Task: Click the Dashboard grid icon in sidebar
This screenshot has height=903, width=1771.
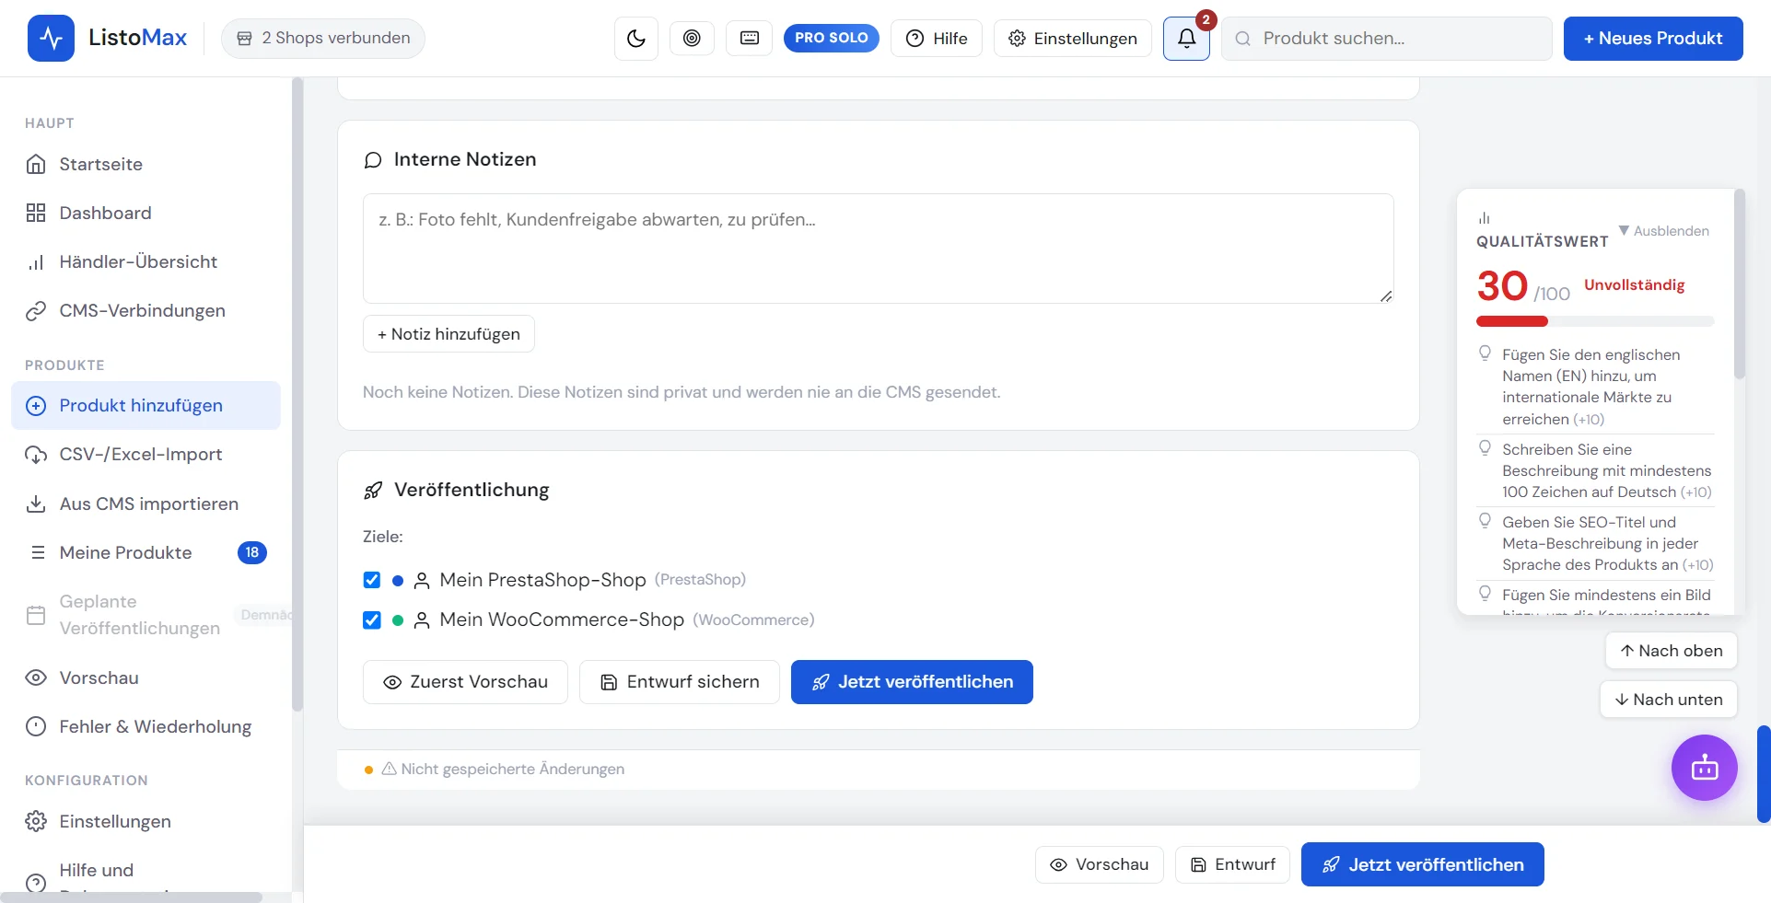Action: coord(36,213)
